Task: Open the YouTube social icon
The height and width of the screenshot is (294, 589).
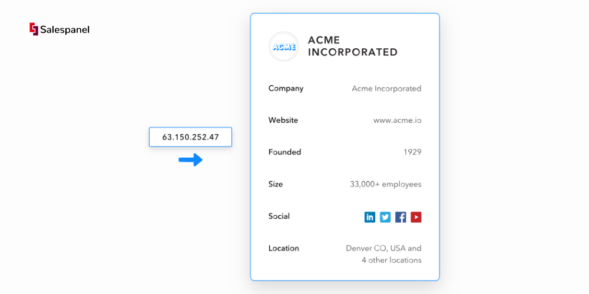Action: point(416,217)
